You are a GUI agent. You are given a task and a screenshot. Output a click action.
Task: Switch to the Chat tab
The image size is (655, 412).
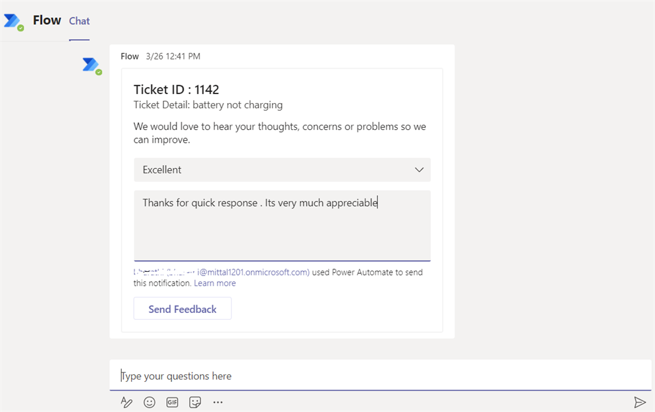79,21
